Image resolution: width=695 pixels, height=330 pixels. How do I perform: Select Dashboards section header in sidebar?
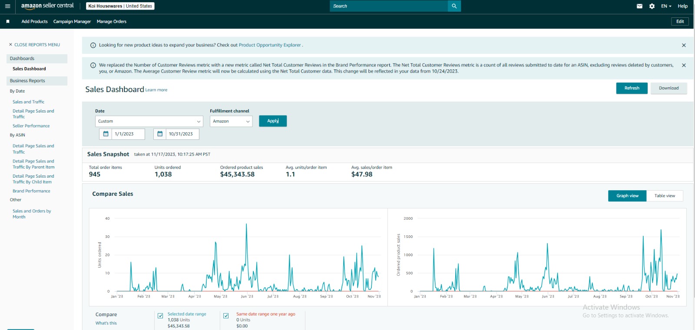click(x=37, y=59)
